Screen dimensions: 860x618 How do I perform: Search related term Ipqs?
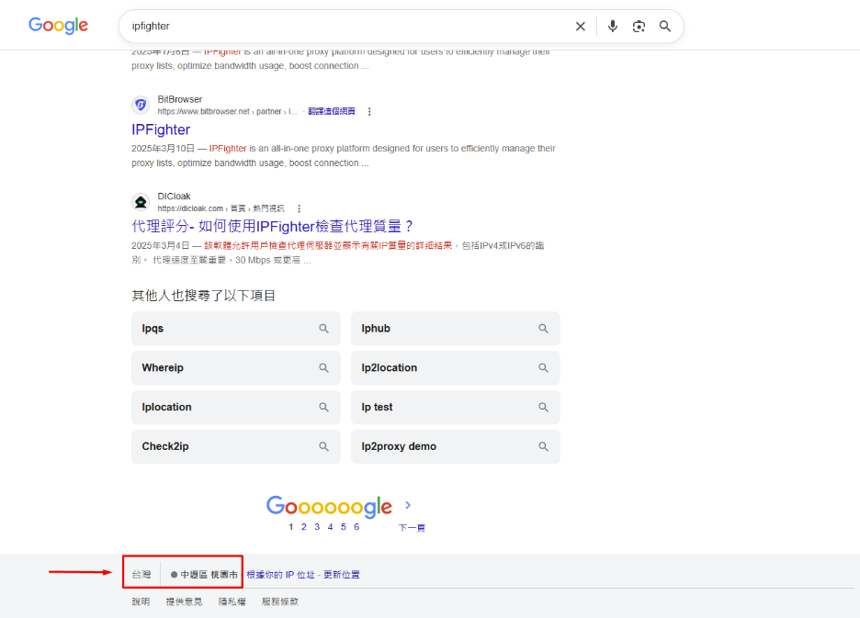coord(236,329)
